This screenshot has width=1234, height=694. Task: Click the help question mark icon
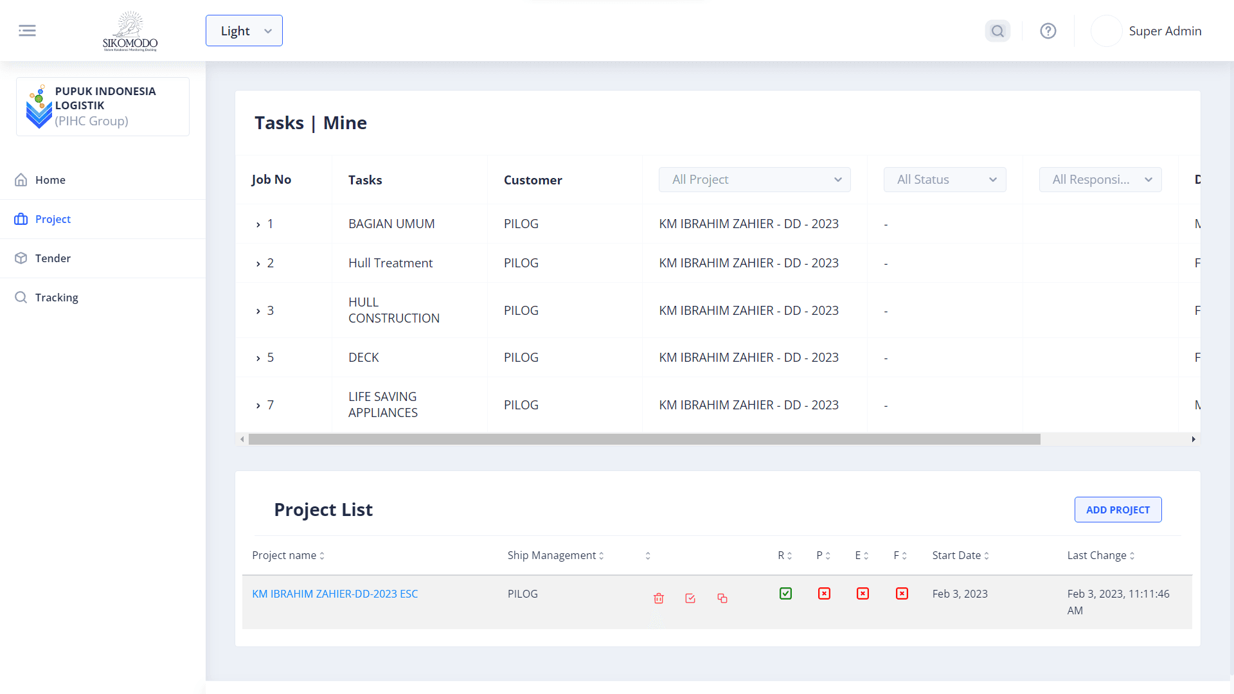(x=1048, y=31)
